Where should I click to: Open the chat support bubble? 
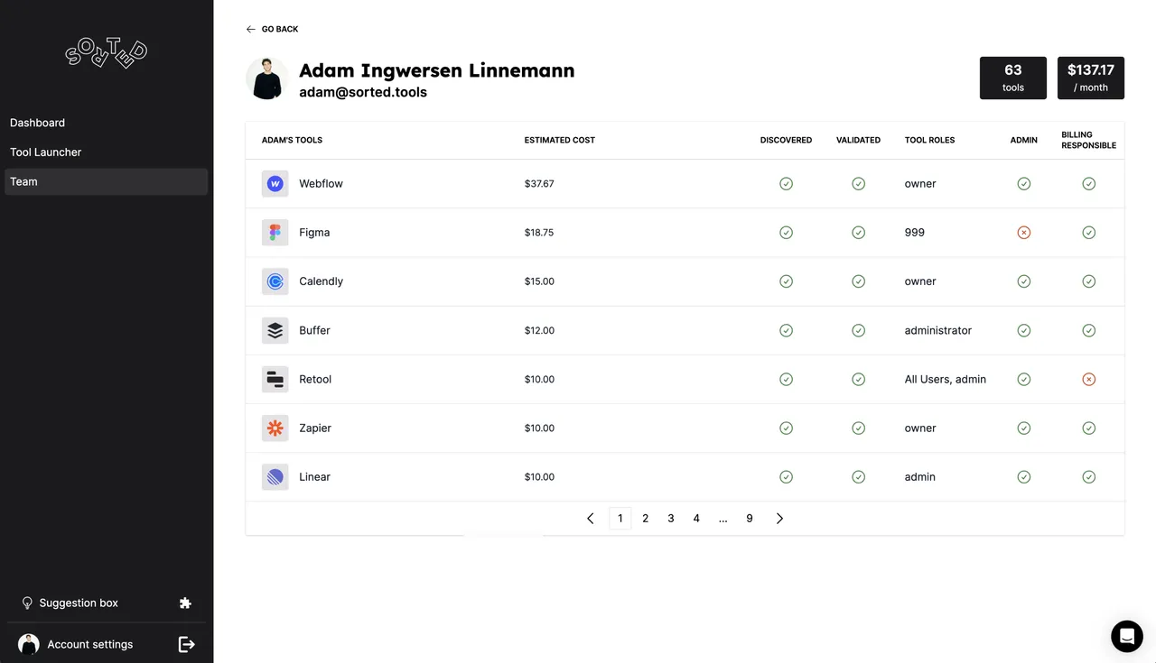(1127, 636)
